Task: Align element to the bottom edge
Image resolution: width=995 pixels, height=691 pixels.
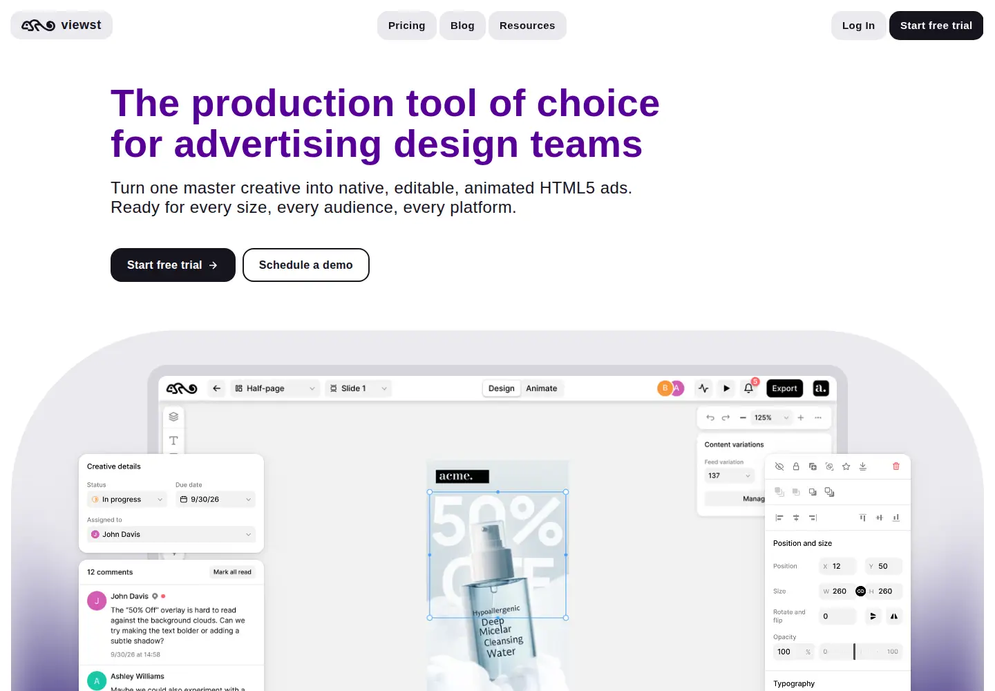Action: click(x=896, y=518)
